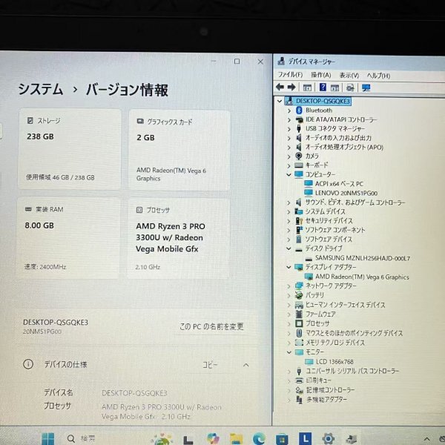Open Microsoft Store from taskbar
Image resolution: width=445 pixels, height=445 pixels.
coord(282,439)
